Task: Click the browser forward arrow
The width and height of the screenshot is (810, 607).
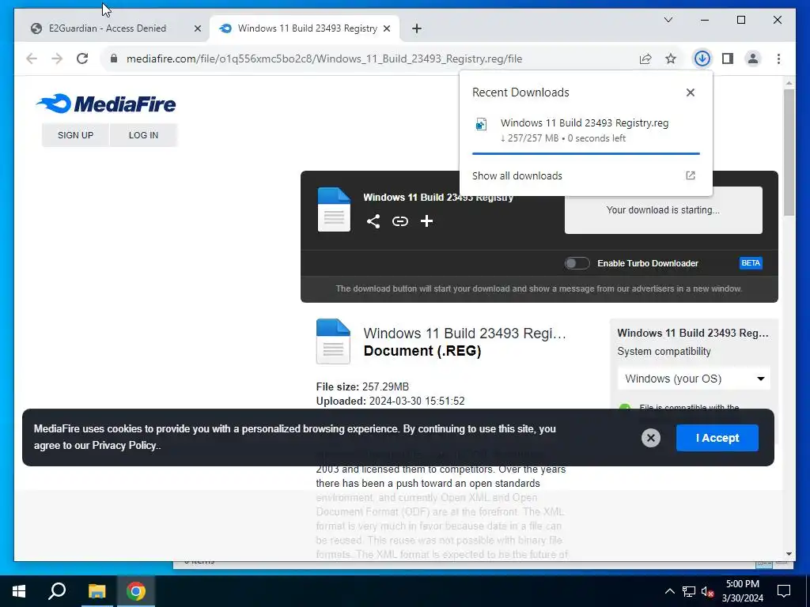Action: pyautogui.click(x=57, y=58)
